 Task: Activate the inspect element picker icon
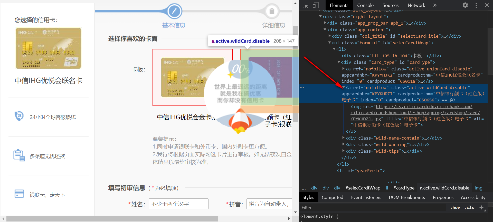coord(305,5)
